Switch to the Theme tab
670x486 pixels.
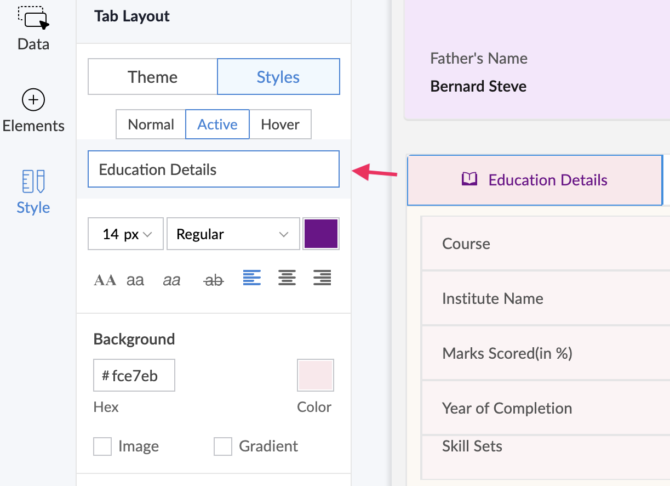pyautogui.click(x=152, y=77)
